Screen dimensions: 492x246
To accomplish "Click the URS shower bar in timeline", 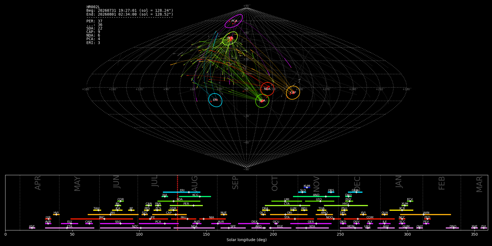I will click(368, 228).
